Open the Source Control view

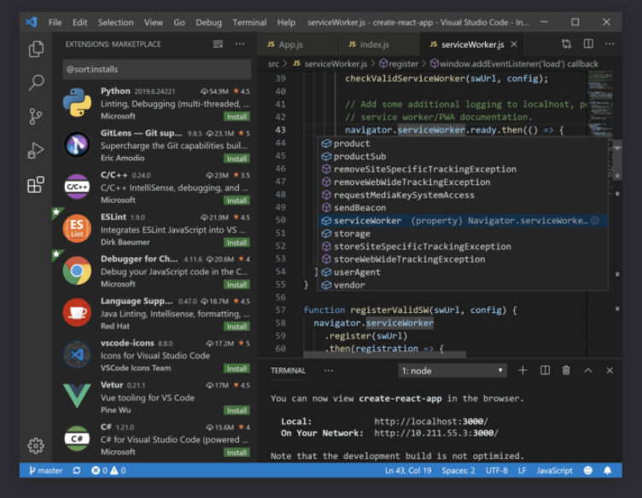point(36,116)
